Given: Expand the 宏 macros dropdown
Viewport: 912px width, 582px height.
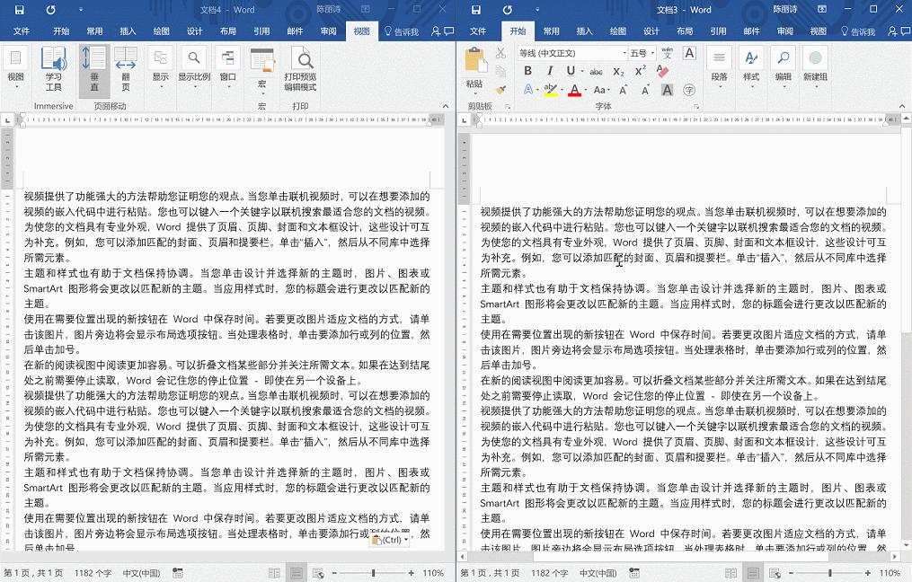Looking at the screenshot, I should coord(262,69).
